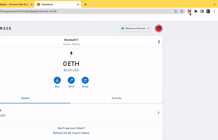Expand the tab search chevron
The width and height of the screenshot is (218, 140).
click(x=214, y=4)
